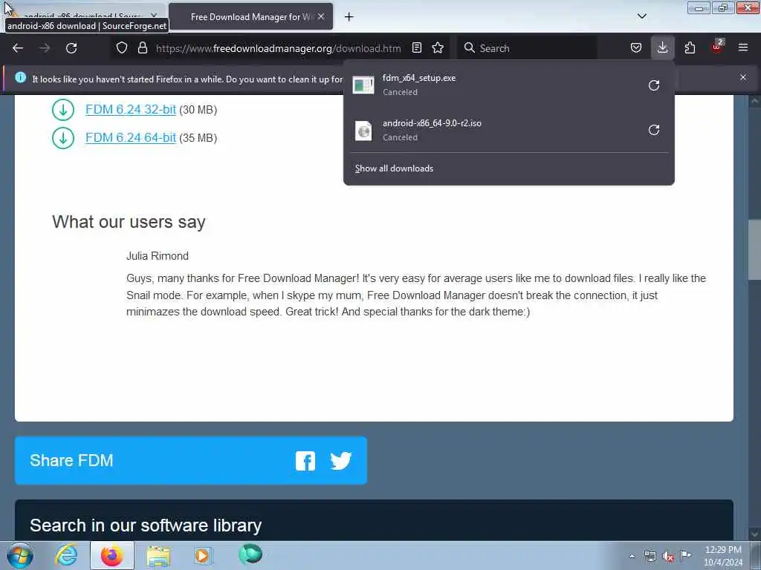Image resolution: width=761 pixels, height=570 pixels.
Task: Share FDM on Twitter
Action: coord(340,461)
